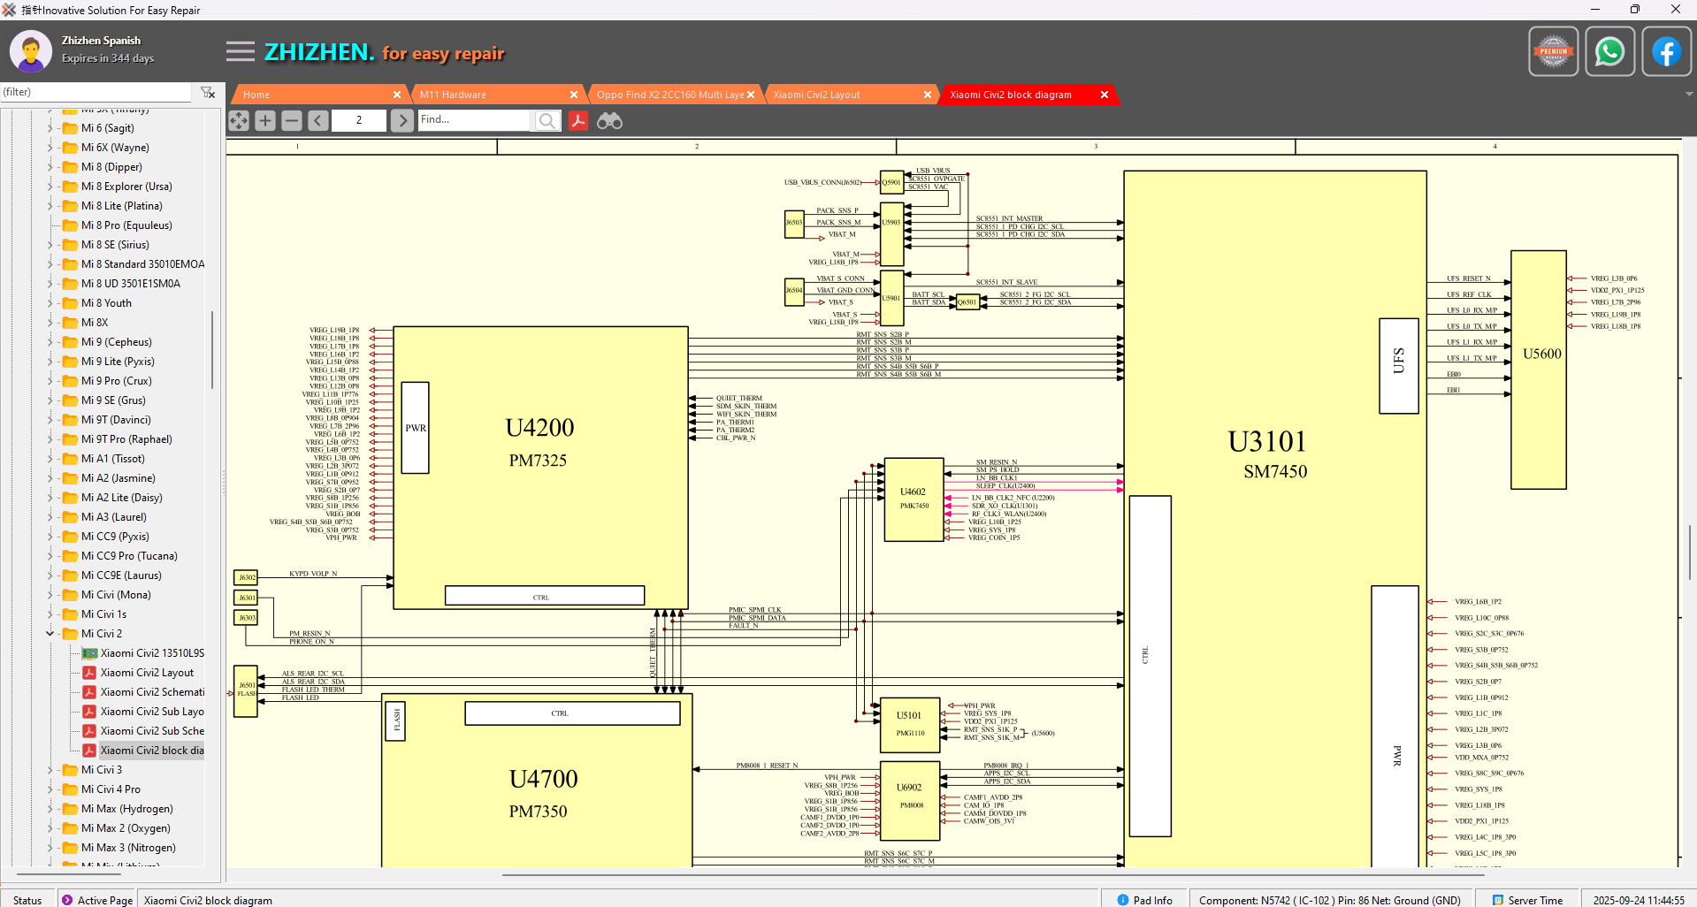Viewport: 1697px width, 907px height.
Task: Open the Premium member badge
Action: (1553, 51)
